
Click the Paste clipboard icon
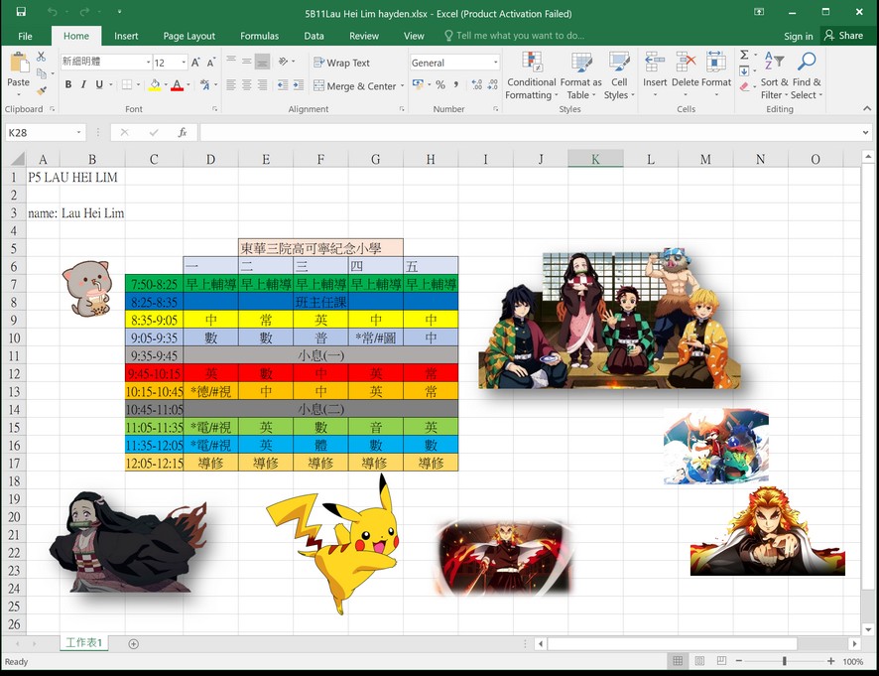tap(19, 63)
